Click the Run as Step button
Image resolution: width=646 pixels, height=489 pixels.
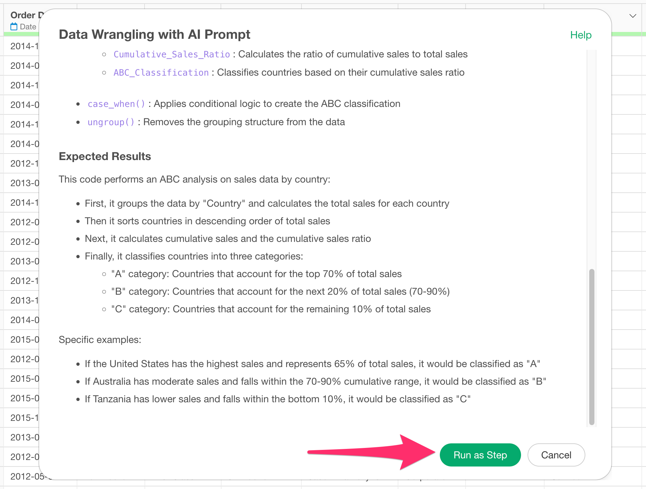[480, 455]
